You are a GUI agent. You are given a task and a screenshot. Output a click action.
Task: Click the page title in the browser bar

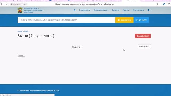tap(84, 4)
